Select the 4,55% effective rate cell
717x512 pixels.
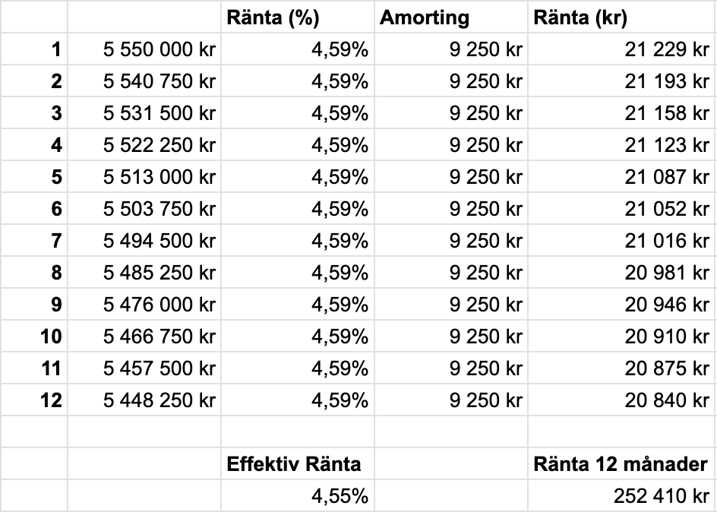click(x=297, y=497)
